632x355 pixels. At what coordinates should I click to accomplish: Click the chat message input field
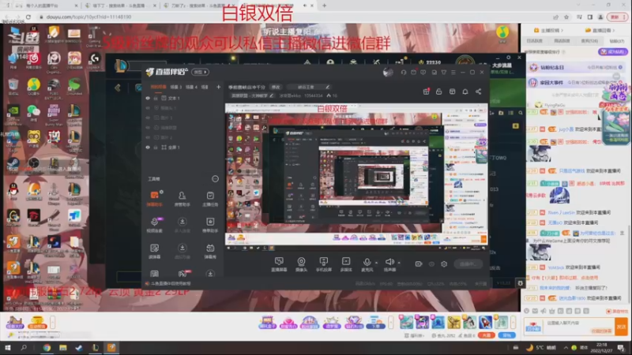pos(579,327)
